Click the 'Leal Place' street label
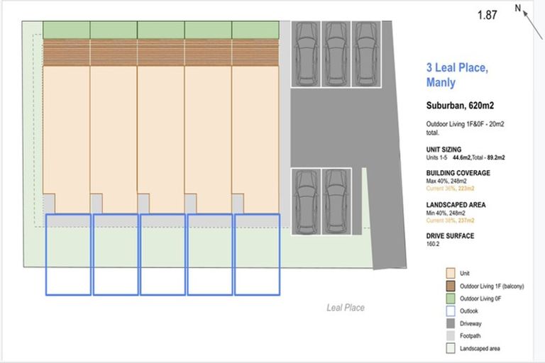Screen dimensions: 545x363 click(x=345, y=308)
